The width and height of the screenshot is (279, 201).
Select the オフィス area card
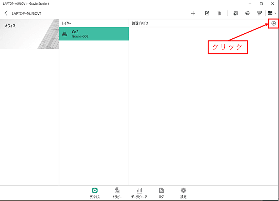(29, 34)
